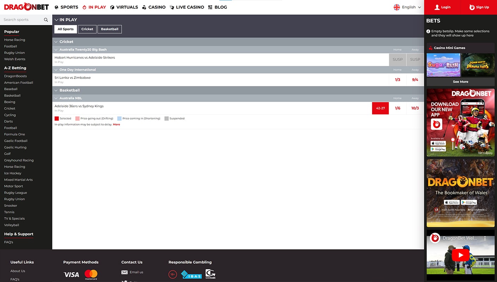Click the DragonBet channel avatar on the video

435,238
